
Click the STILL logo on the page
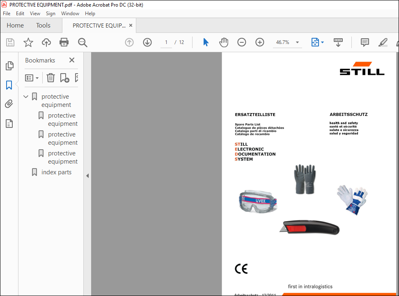tap(362, 69)
